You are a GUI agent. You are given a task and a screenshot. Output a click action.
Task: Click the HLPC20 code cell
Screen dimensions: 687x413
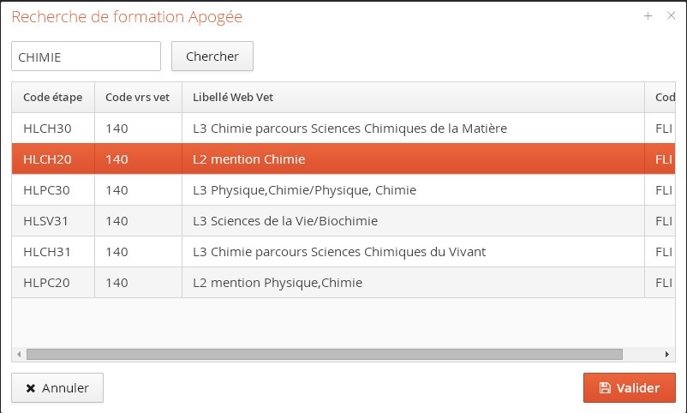point(46,283)
